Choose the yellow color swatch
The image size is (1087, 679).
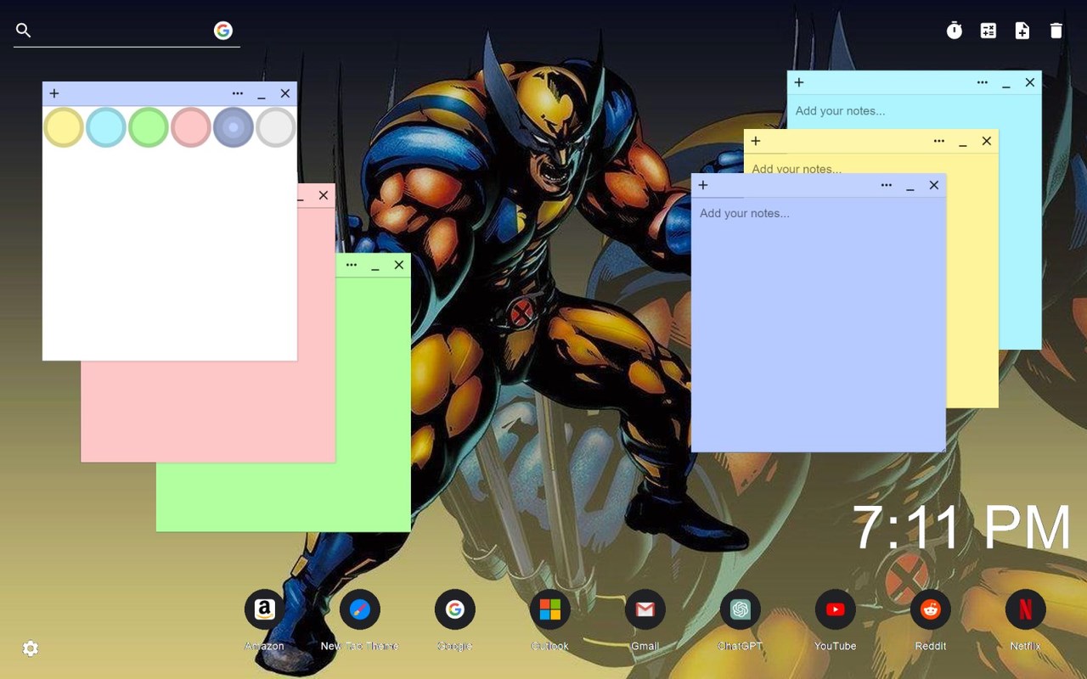(64, 127)
